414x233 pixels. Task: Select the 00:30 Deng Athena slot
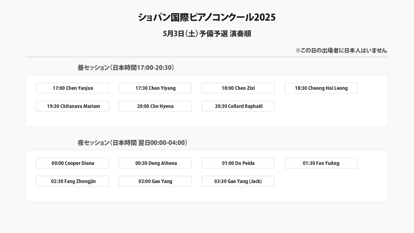pyautogui.click(x=155, y=163)
